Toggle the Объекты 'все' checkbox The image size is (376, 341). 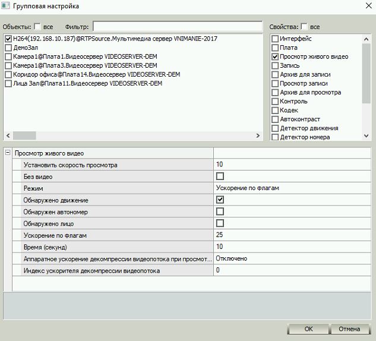[x=37, y=26]
